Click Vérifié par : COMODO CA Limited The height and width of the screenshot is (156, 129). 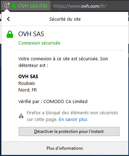point(53,101)
